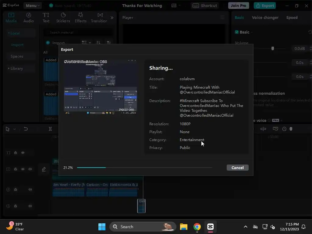Select the All filter in media panel
Image resolution: width=312 pixels, height=234 pixels.
click(x=45, y=52)
